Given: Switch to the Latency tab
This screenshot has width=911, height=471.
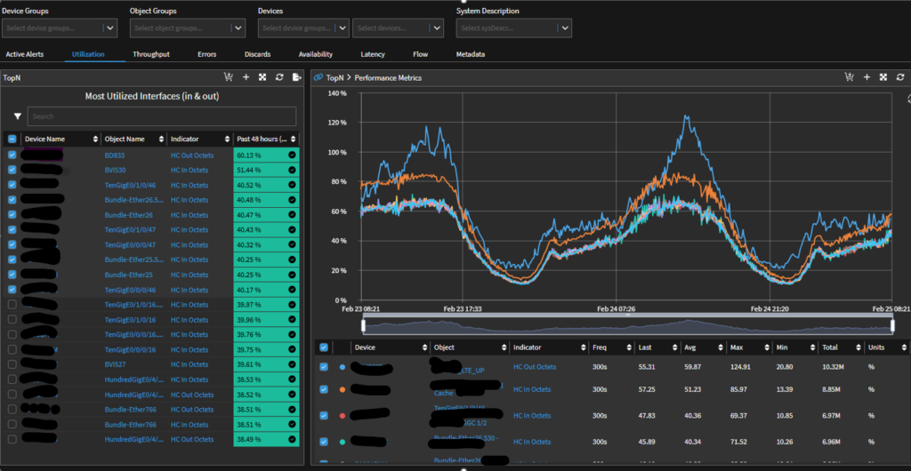Looking at the screenshot, I should click(373, 54).
